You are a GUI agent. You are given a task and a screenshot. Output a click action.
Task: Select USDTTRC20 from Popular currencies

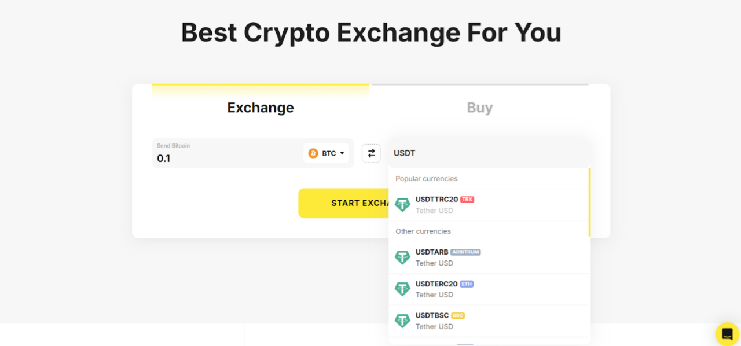coord(436,200)
